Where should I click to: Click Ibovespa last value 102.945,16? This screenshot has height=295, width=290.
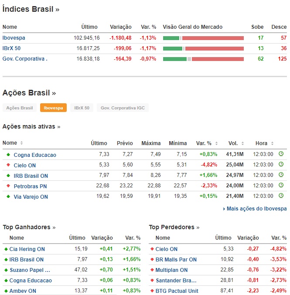pyautogui.click(x=87, y=38)
